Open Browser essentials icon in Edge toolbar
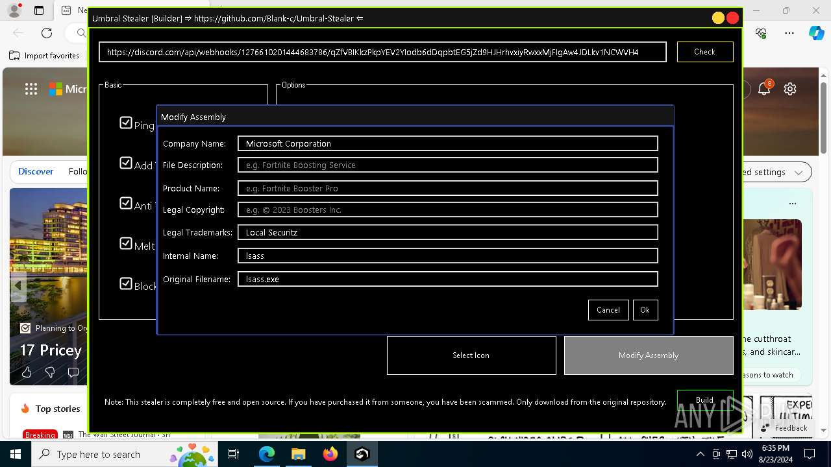This screenshot has width=831, height=467. (762, 33)
